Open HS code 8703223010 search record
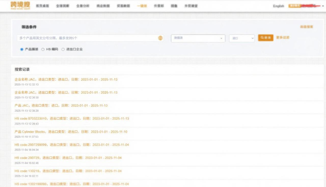Viewport: 326px width, 187px height. point(72,119)
